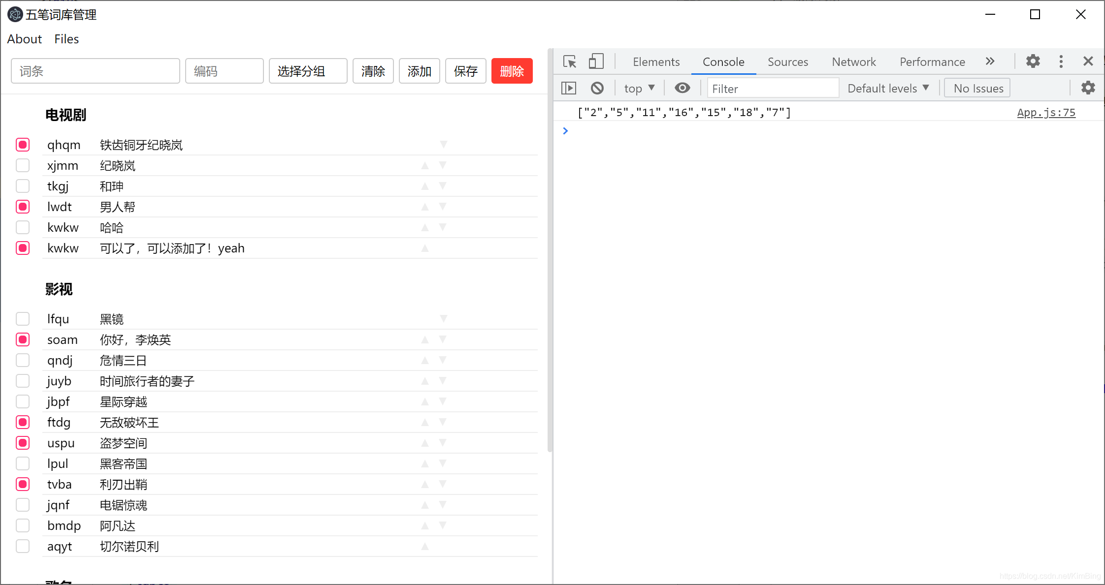The image size is (1105, 585).
Task: Show console sidebar panel icon
Action: [569, 88]
